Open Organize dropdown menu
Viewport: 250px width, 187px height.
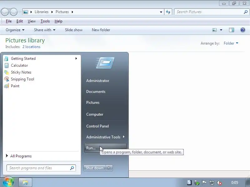15,30
